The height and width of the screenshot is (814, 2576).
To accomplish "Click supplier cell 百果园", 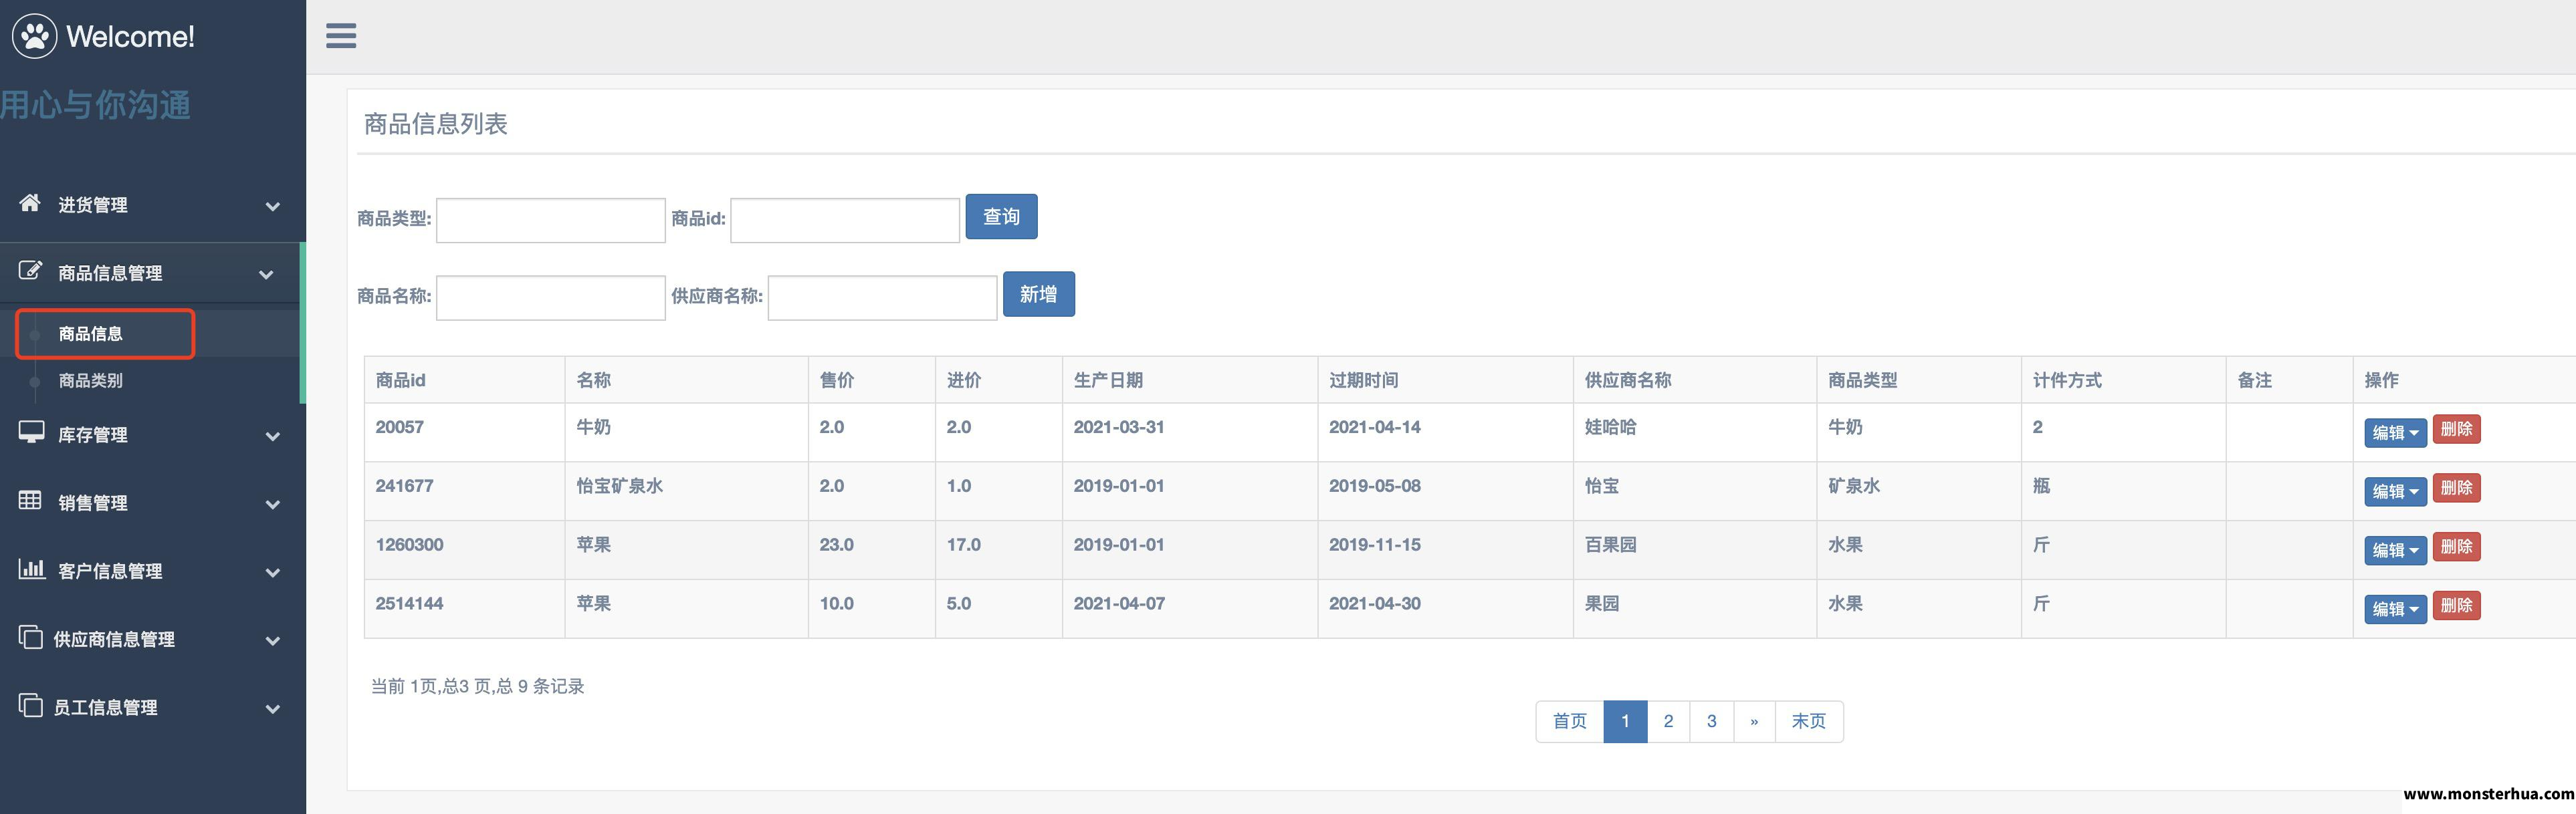I will pyautogui.click(x=1611, y=545).
